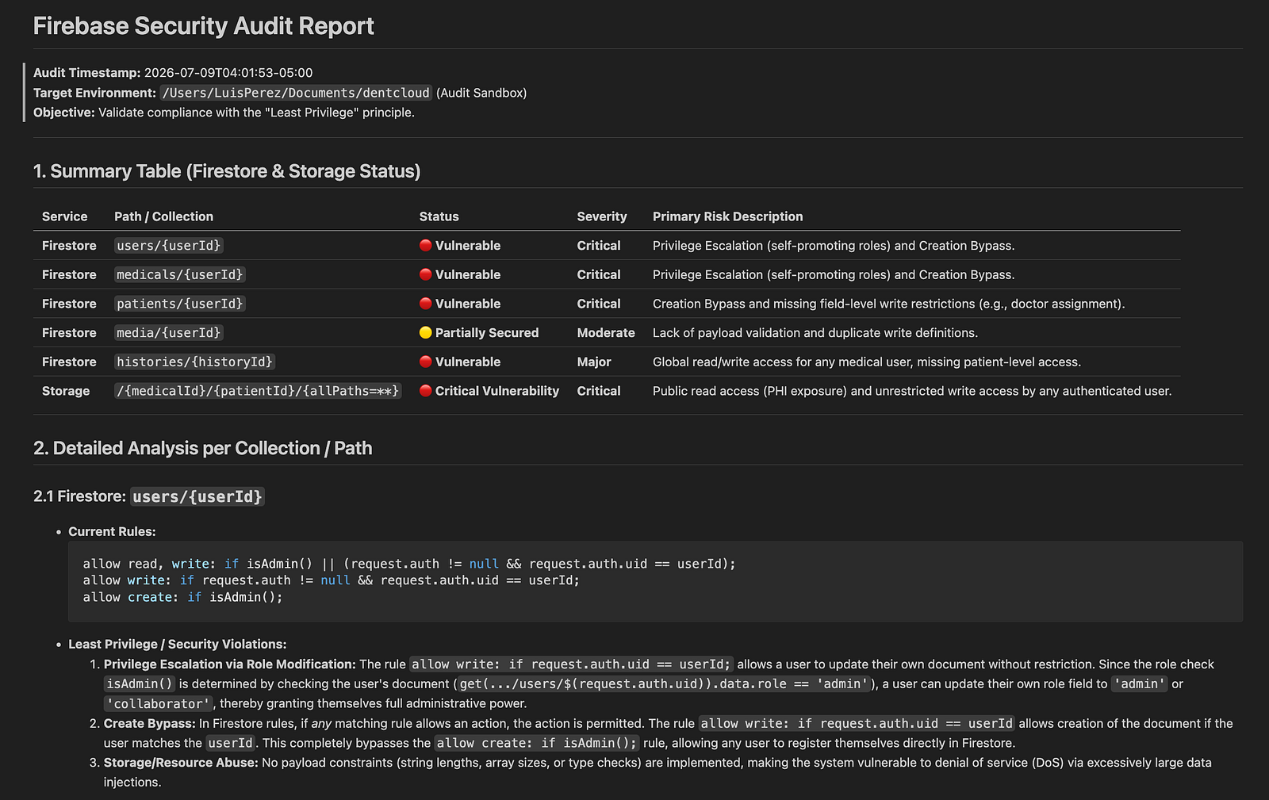This screenshot has height=800, width=1269.
Task: Click the dentcloud target environment path
Action: (x=296, y=93)
